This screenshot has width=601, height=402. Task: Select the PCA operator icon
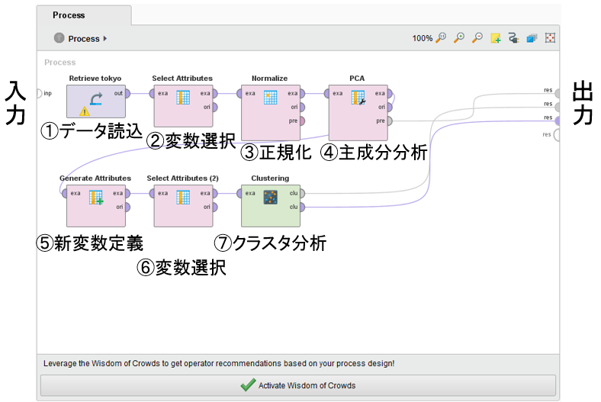[358, 98]
